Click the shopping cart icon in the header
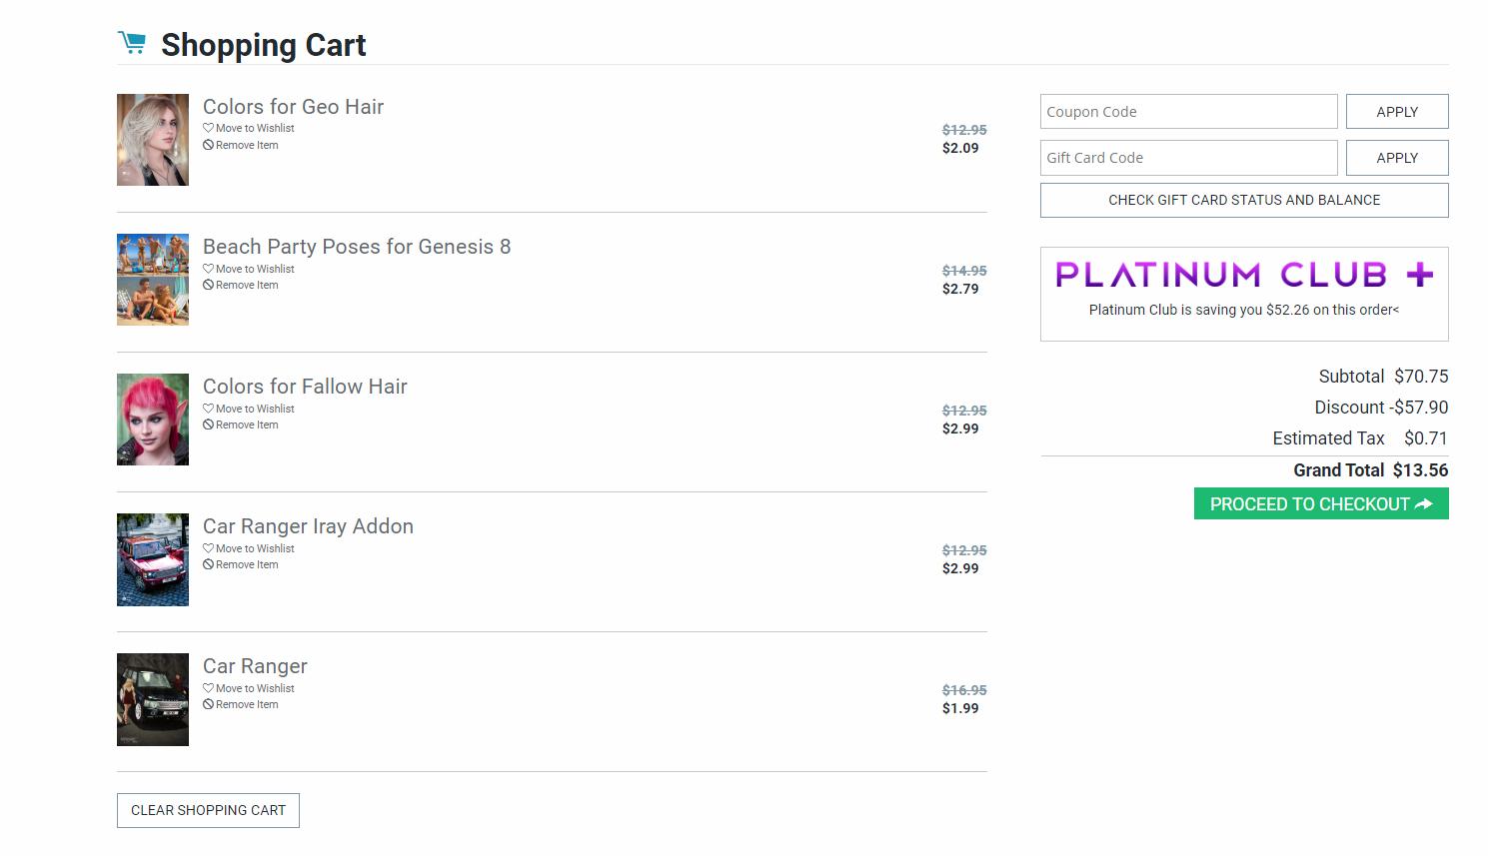This screenshot has height=856, width=1488. [x=131, y=43]
